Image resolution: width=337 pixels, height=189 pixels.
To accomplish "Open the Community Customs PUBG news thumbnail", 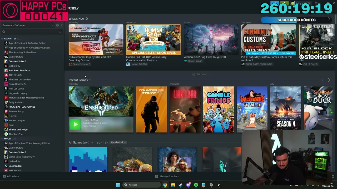I will (269, 40).
